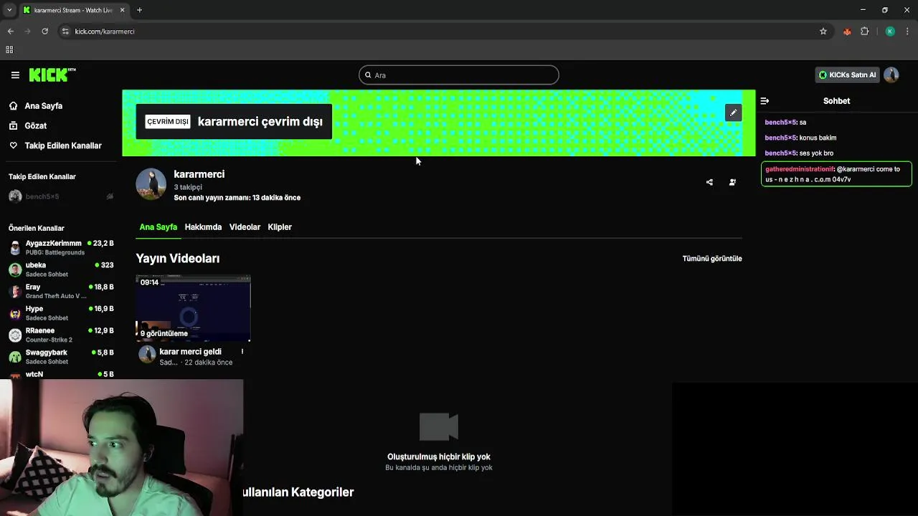Click the channel management user icon

point(732,182)
